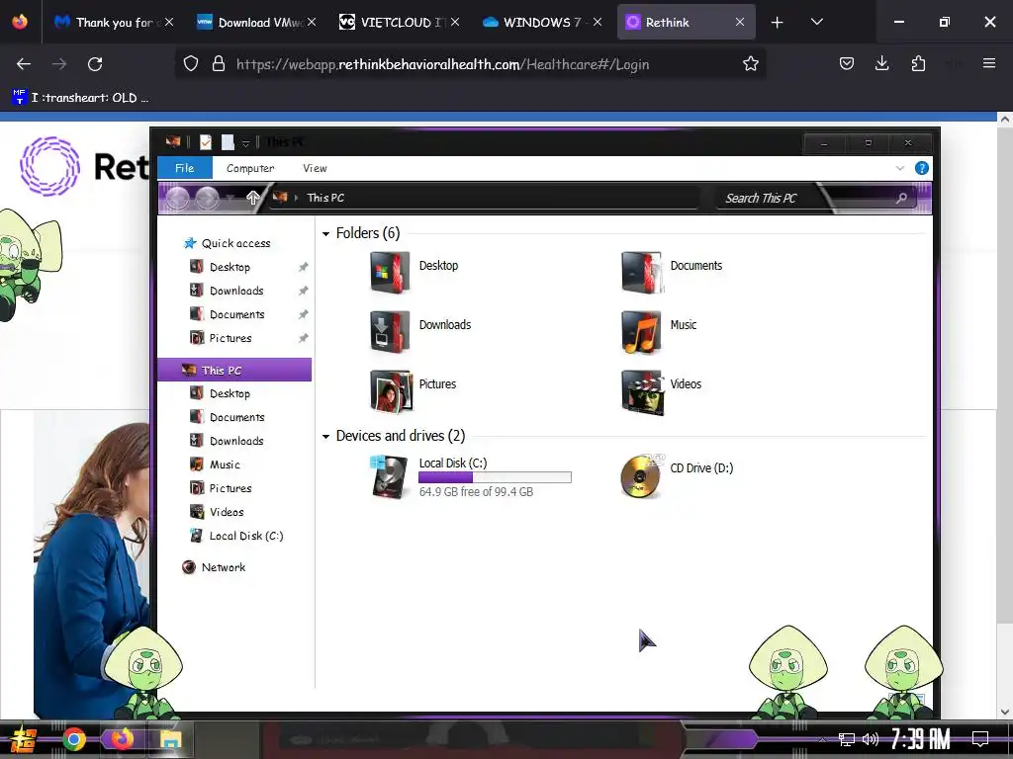
Task: Switch to WINDOWS 7 browser tab
Action: (x=542, y=22)
